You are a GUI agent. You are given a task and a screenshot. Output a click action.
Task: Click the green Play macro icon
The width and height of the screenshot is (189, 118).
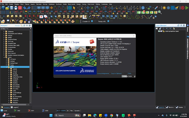tap(187, 8)
